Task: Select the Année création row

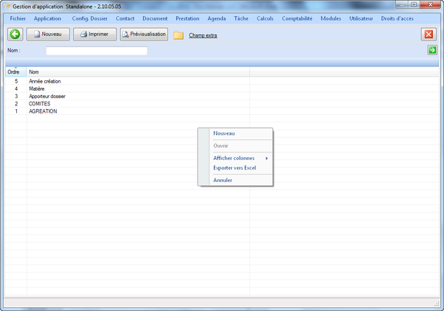Action: 45,81
